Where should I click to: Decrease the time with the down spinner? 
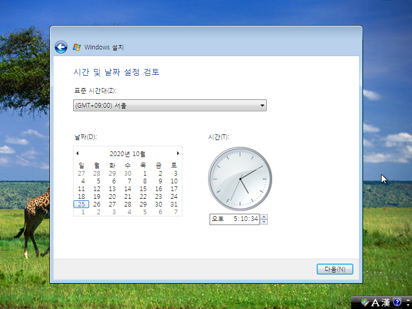pos(264,222)
